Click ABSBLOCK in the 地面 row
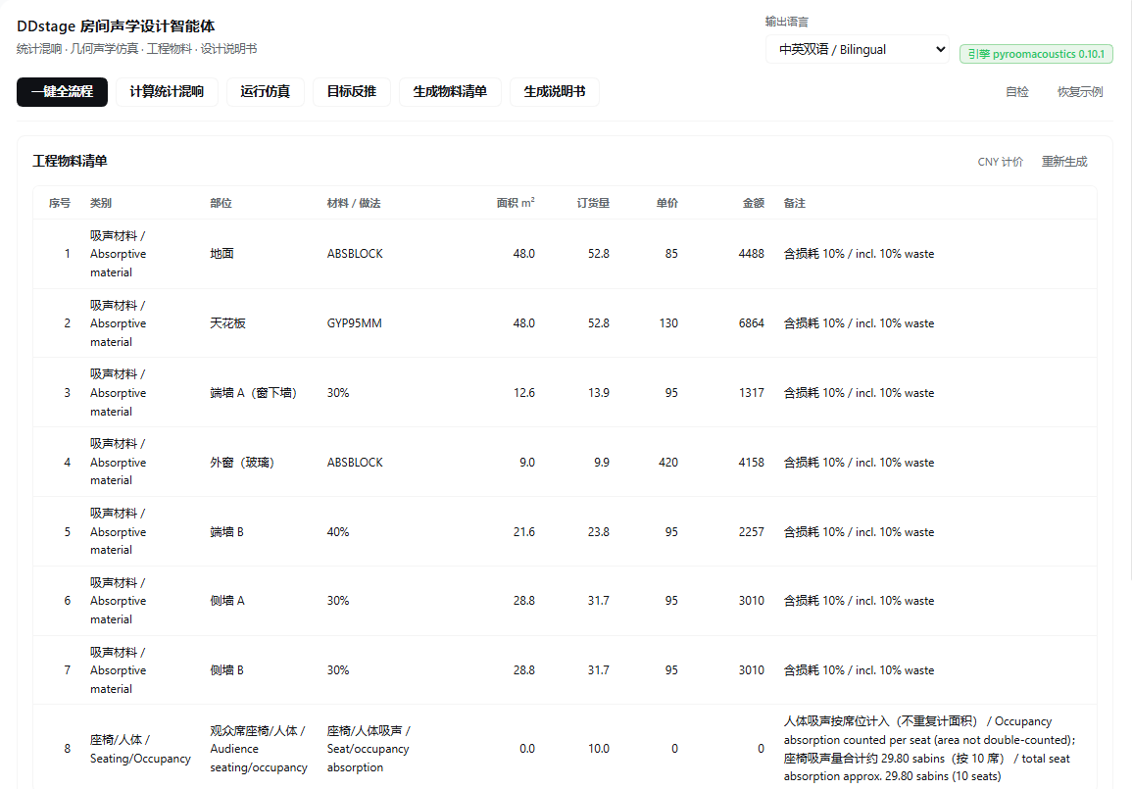This screenshot has height=789, width=1132. point(355,254)
